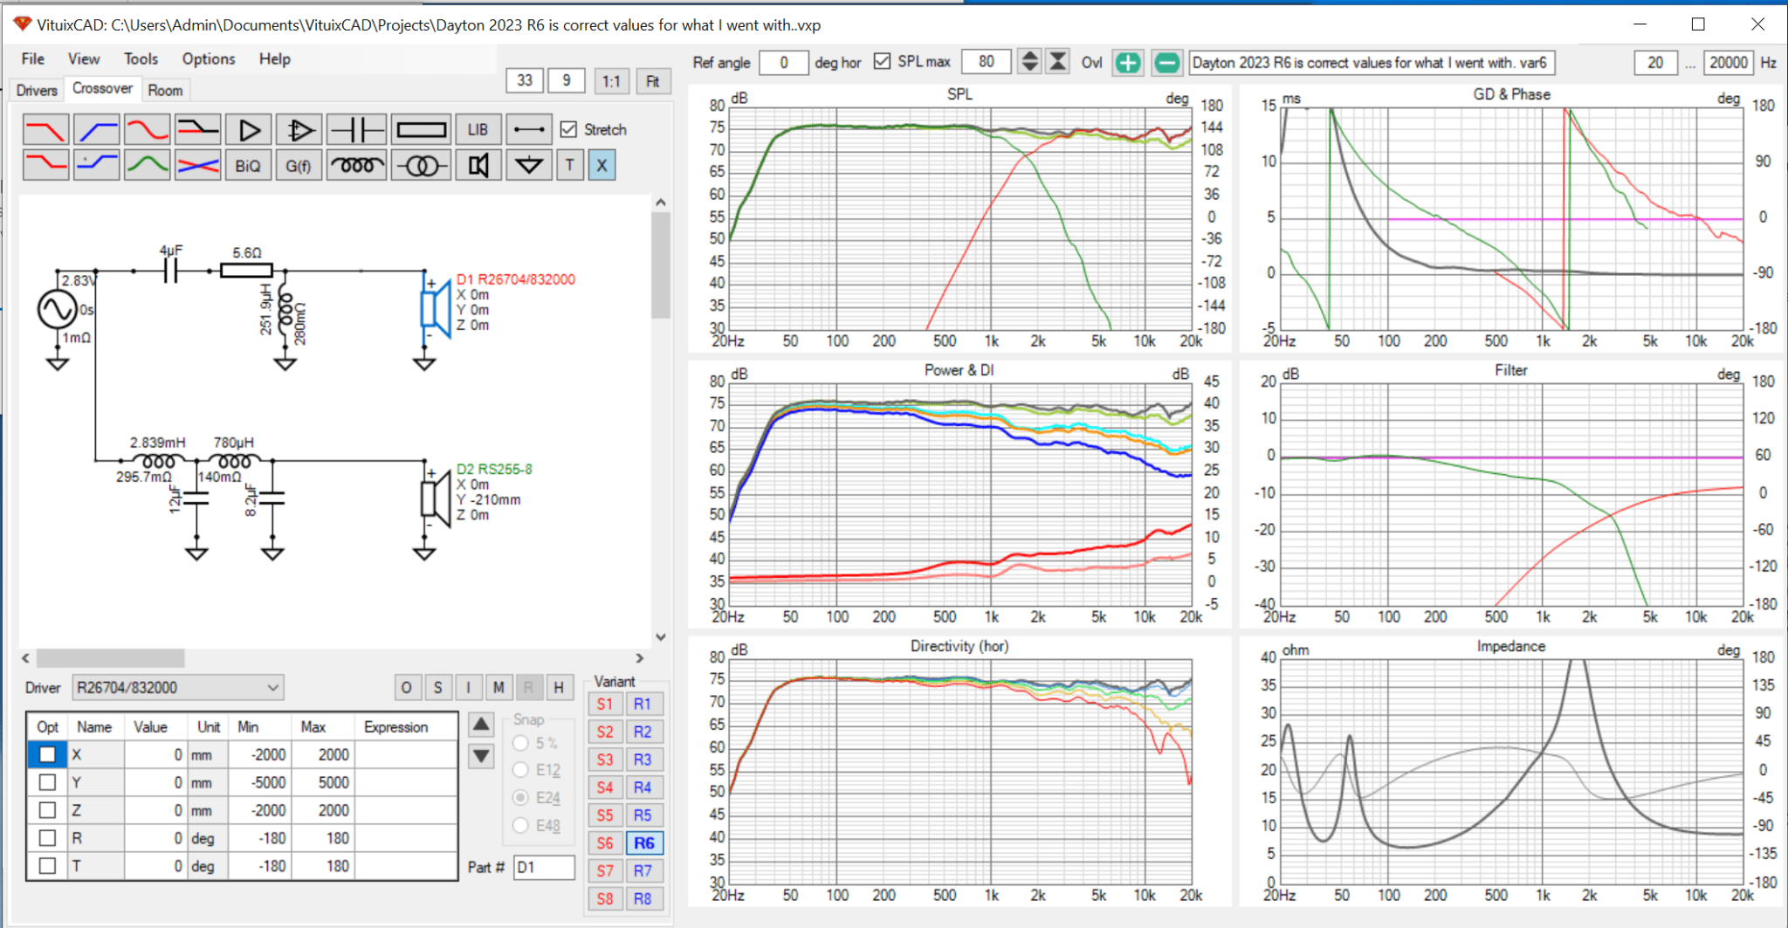Move parameter row down with arrow
The height and width of the screenshot is (928, 1788).
(481, 755)
